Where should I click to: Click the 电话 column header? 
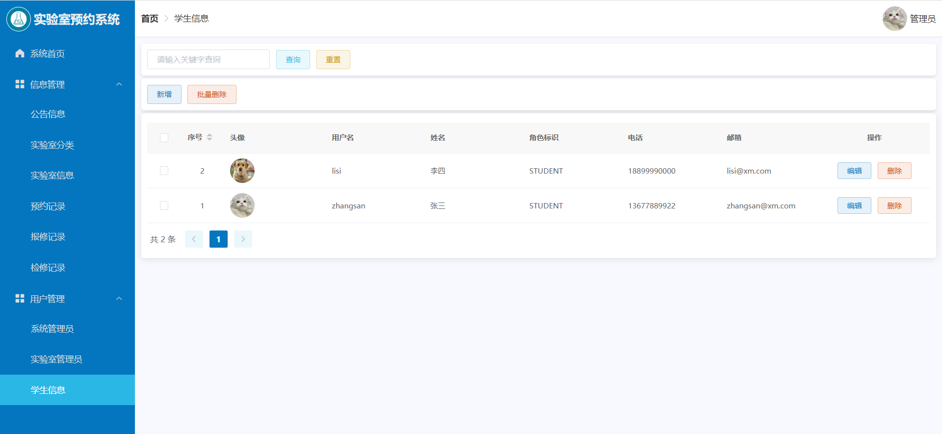[635, 137]
